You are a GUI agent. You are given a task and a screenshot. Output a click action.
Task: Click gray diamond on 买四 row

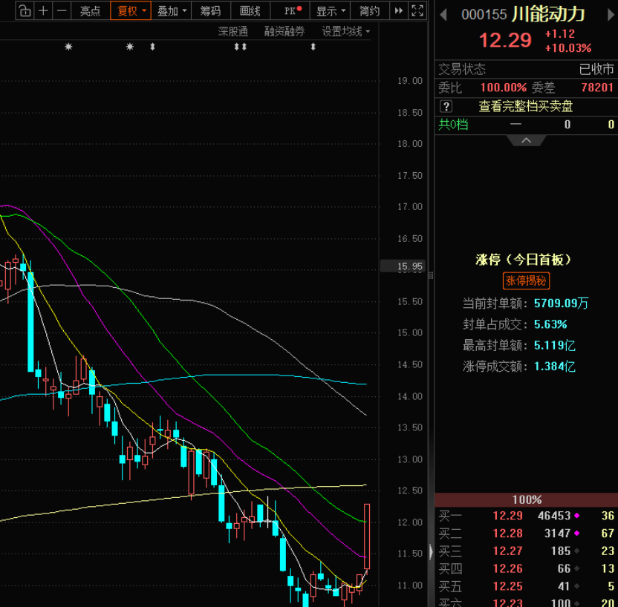(x=577, y=568)
